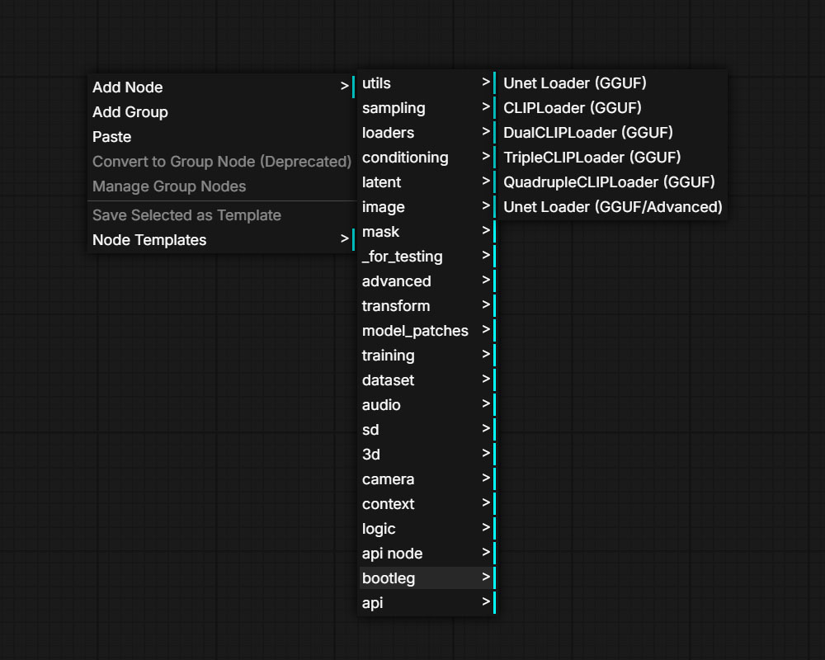Add the CLIPLoader (GGUF) node
Image resolution: width=825 pixels, height=660 pixels.
(x=573, y=108)
